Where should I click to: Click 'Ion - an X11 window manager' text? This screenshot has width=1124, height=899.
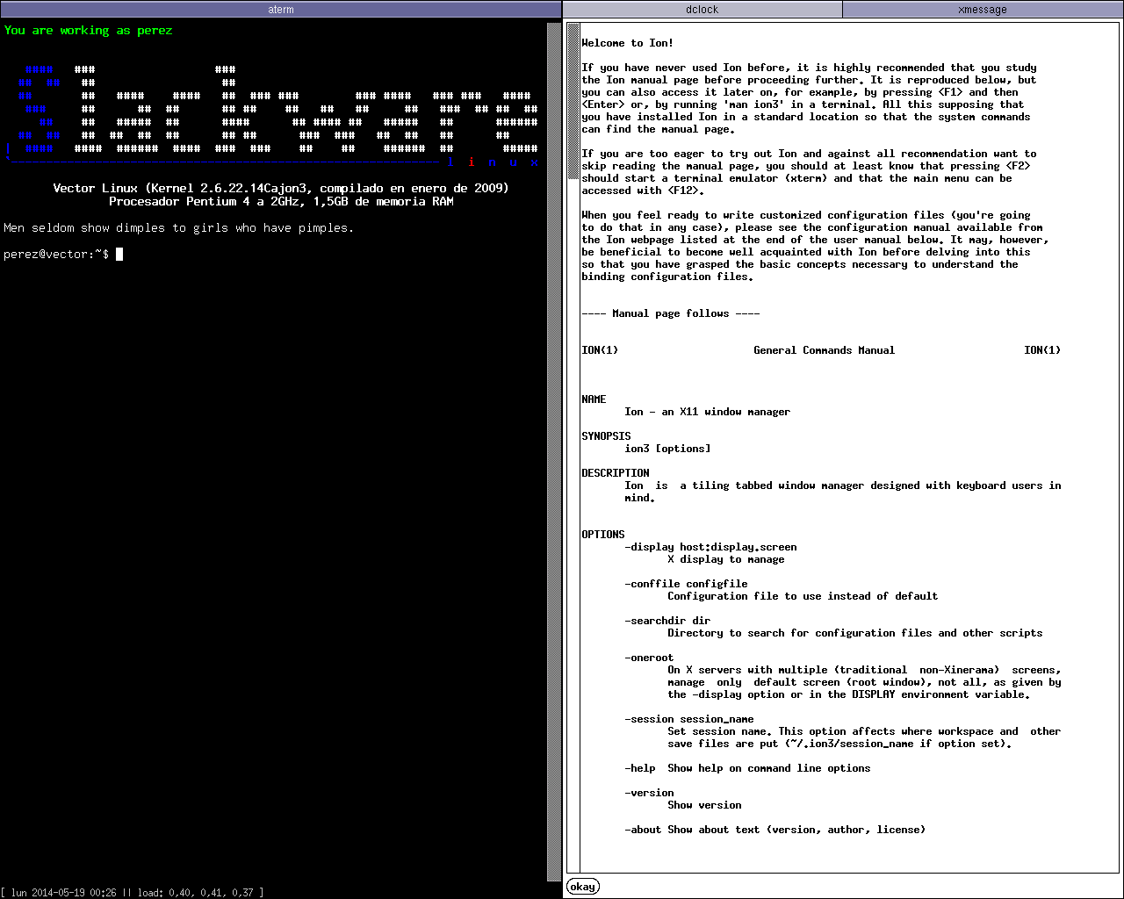708,412
